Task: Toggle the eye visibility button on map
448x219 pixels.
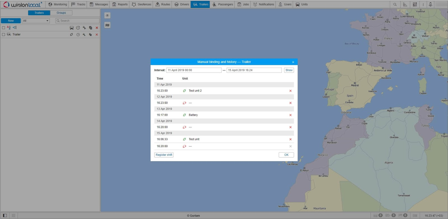Action: [107, 15]
